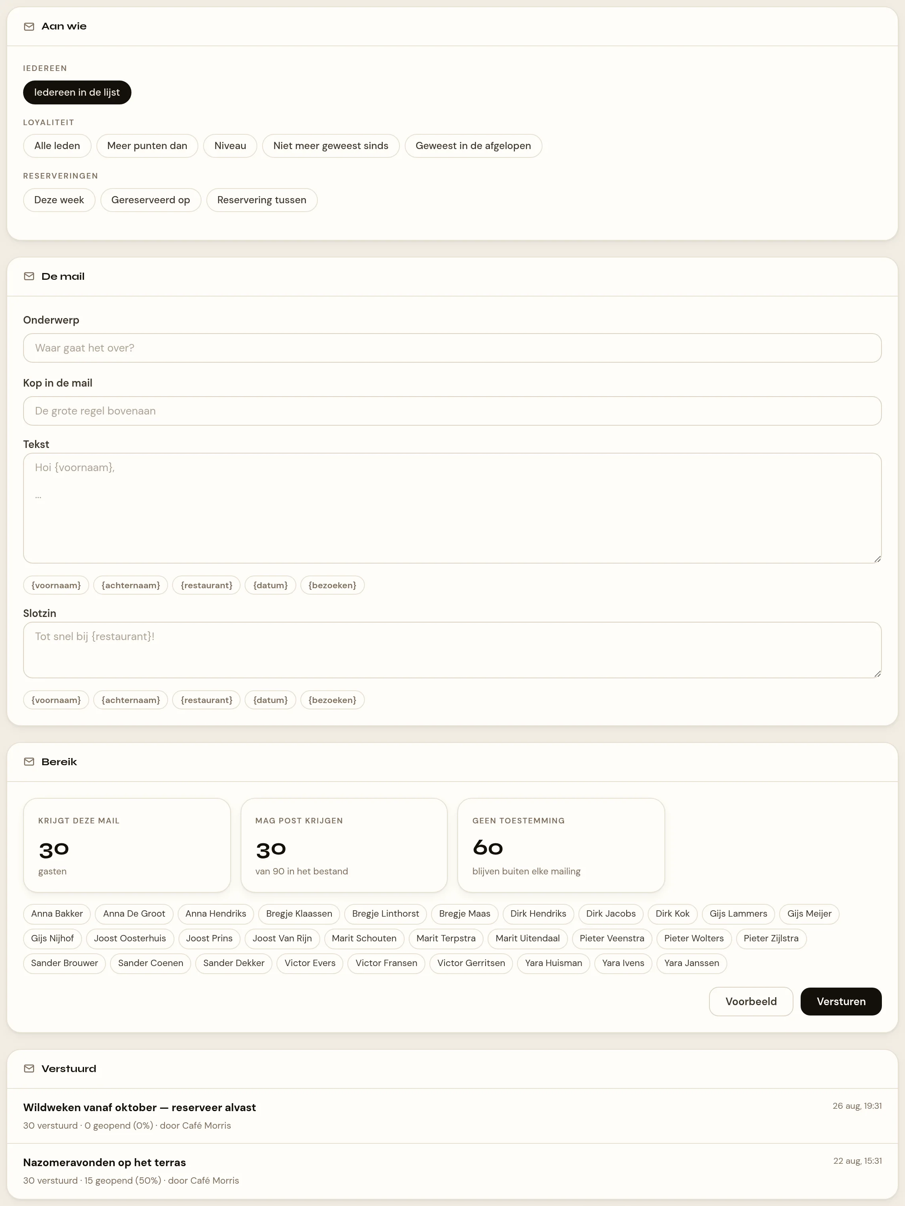Open sent mail Wildweken vanaf oktober — reserveer alvast
The height and width of the screenshot is (1206, 905).
click(452, 1116)
